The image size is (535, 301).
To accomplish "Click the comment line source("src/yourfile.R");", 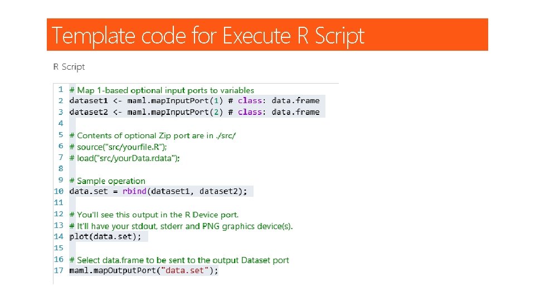I will 118,147.
